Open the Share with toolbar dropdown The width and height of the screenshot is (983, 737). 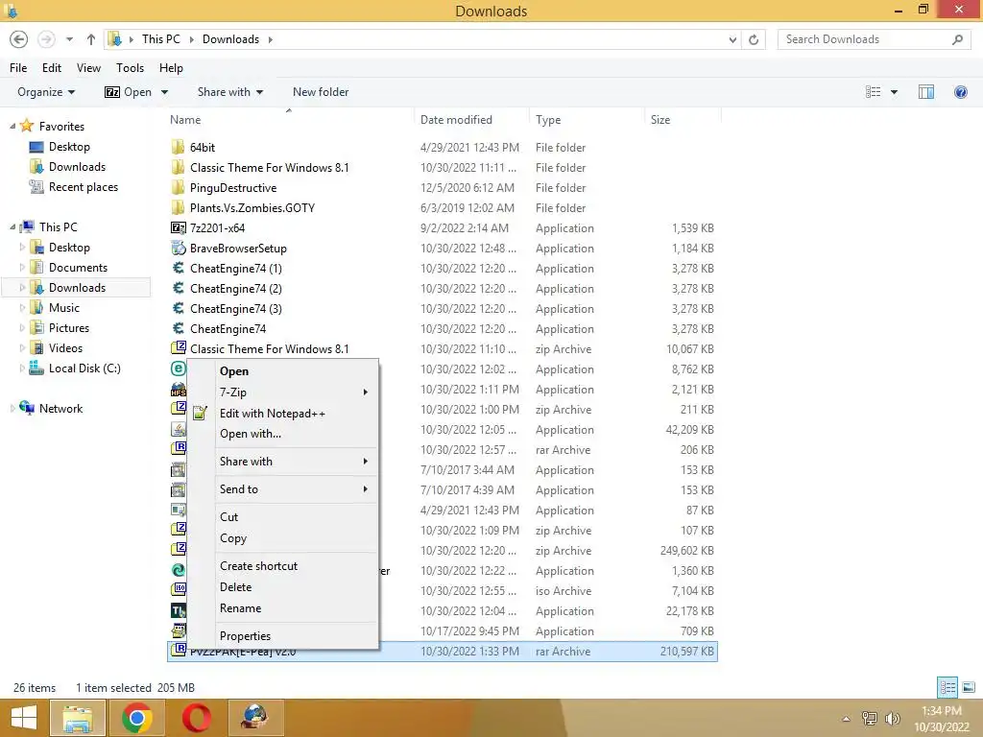click(x=229, y=92)
